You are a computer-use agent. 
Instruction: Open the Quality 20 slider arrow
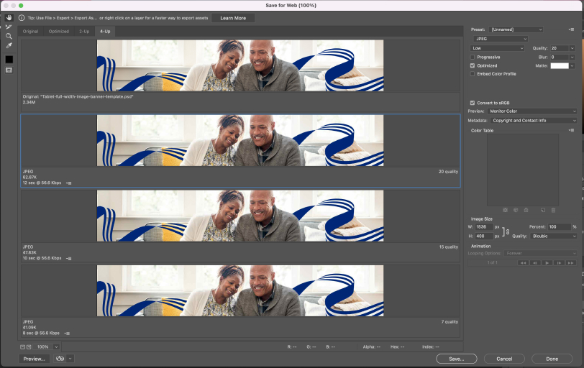pyautogui.click(x=572, y=48)
